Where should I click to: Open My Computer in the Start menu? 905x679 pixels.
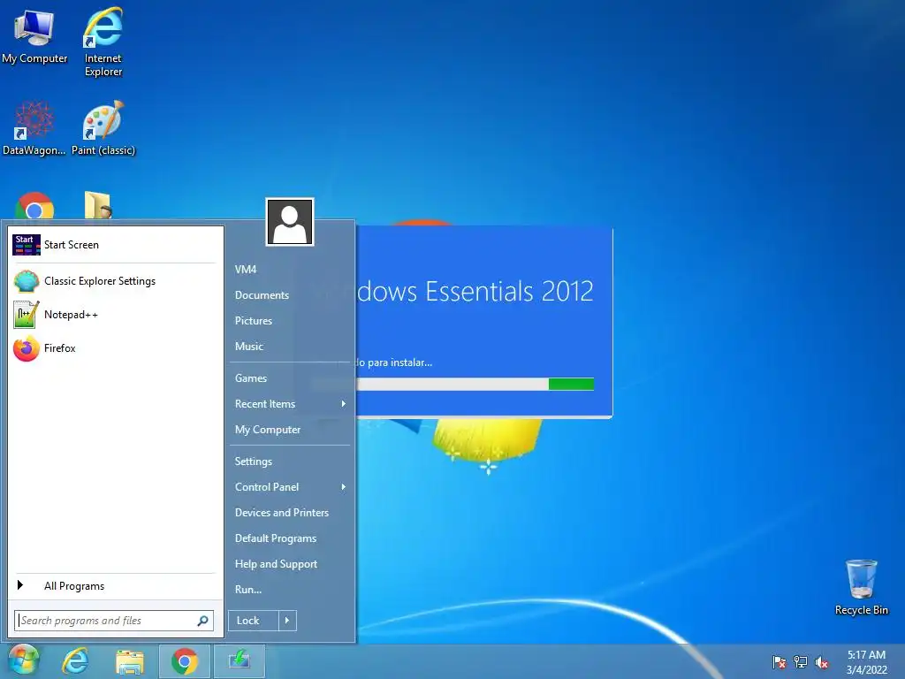[x=267, y=430]
